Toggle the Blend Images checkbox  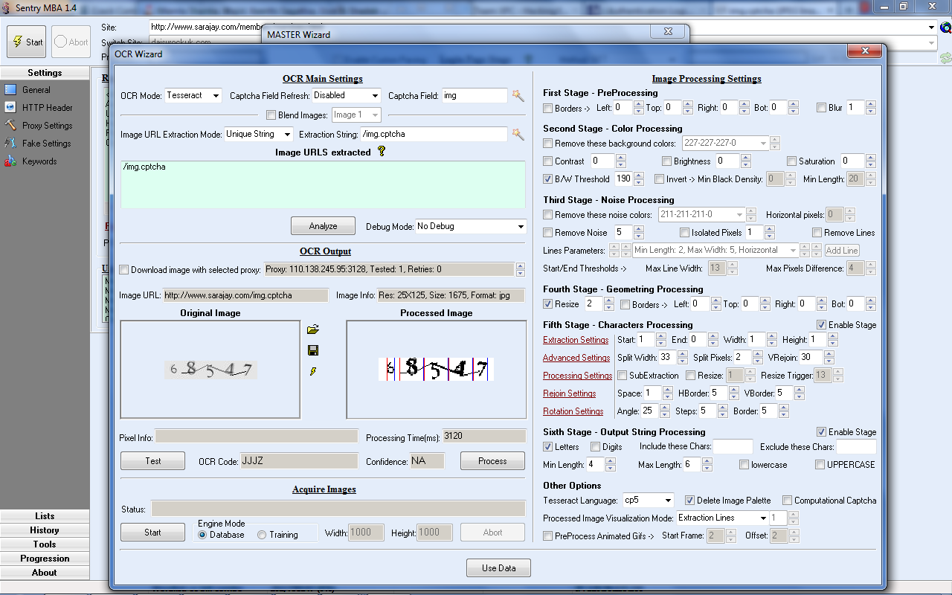pos(271,115)
